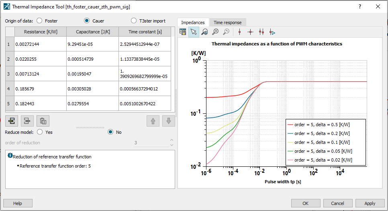This screenshot has width=388, height=211.
Task: Click the delete all rows trash icon
Action: coord(43,121)
